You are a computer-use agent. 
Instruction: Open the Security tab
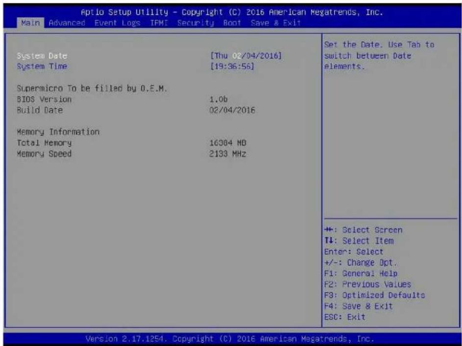point(195,23)
